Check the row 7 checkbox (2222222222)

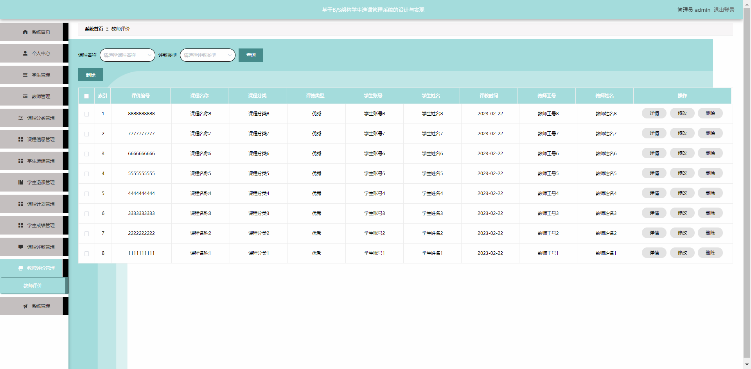(86, 234)
